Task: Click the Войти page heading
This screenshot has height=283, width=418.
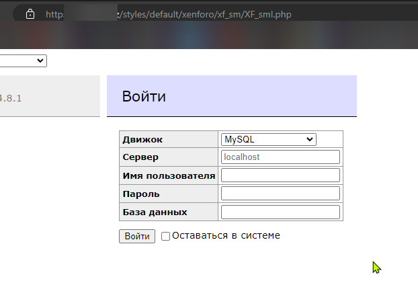Action: point(144,96)
